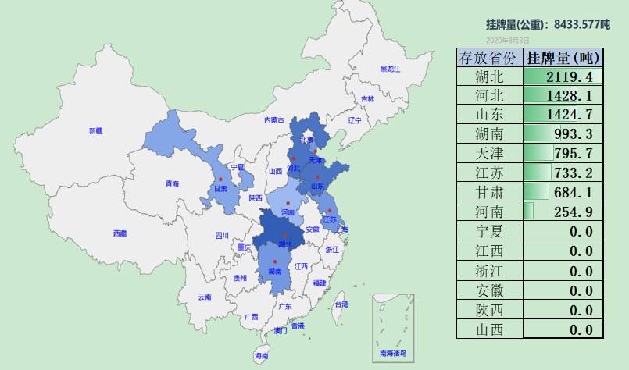Click the 993.3 value cell
629x370 pixels.
(563, 134)
